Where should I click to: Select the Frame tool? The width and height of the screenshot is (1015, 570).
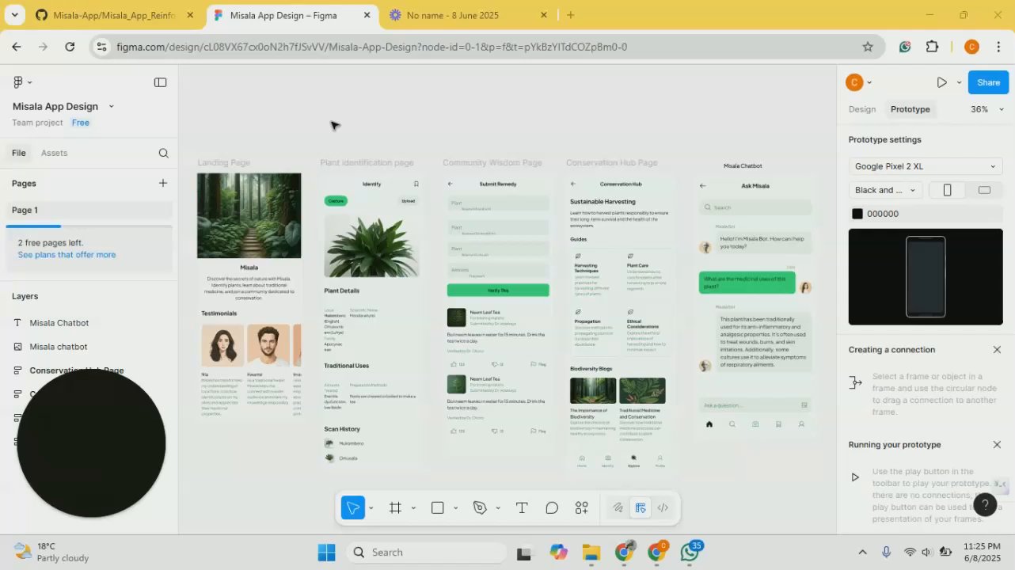[x=395, y=508]
